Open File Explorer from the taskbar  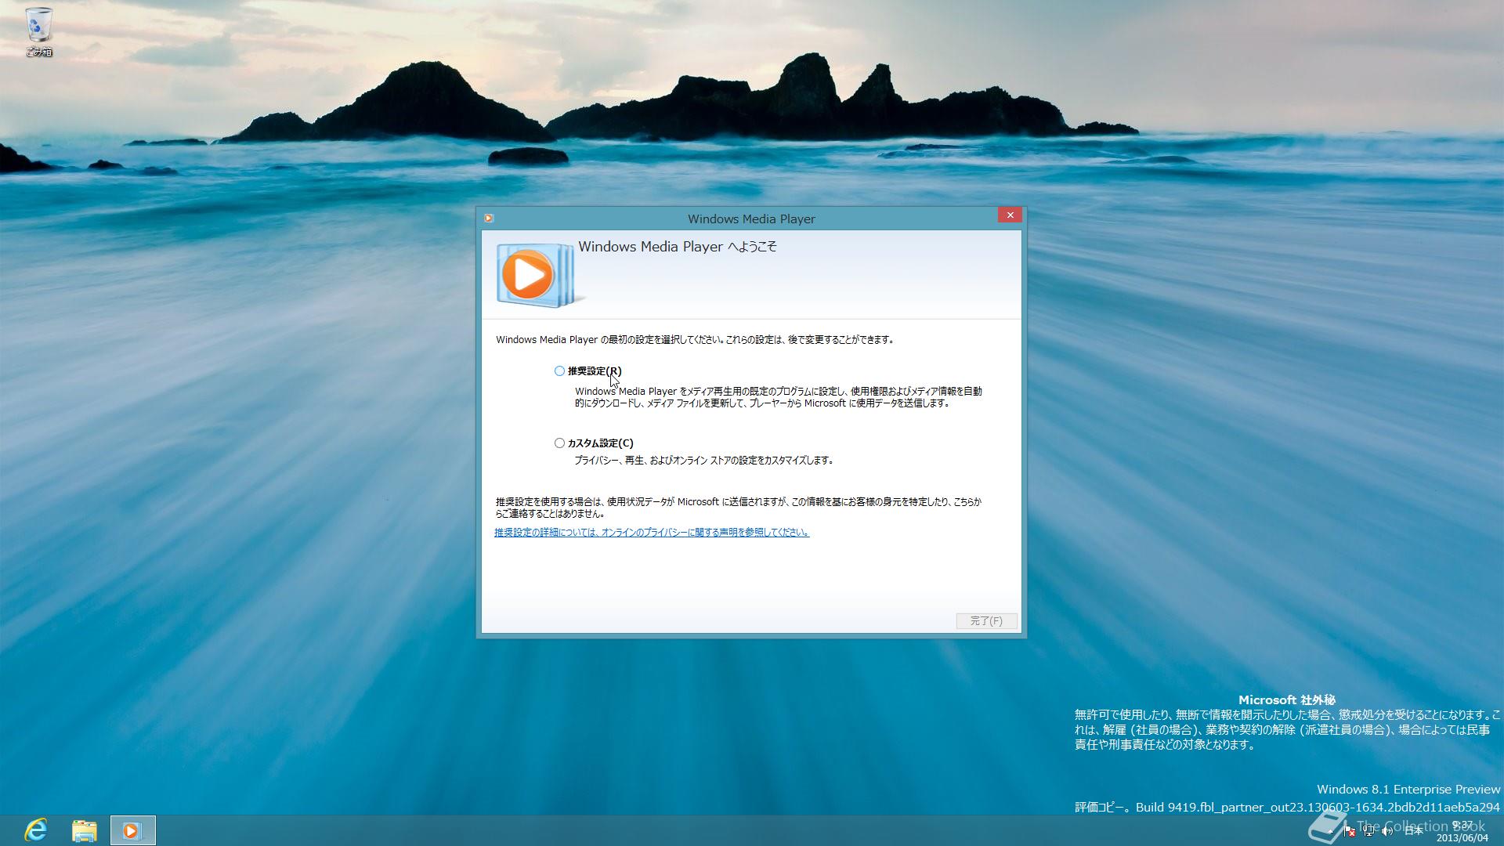[x=84, y=830]
